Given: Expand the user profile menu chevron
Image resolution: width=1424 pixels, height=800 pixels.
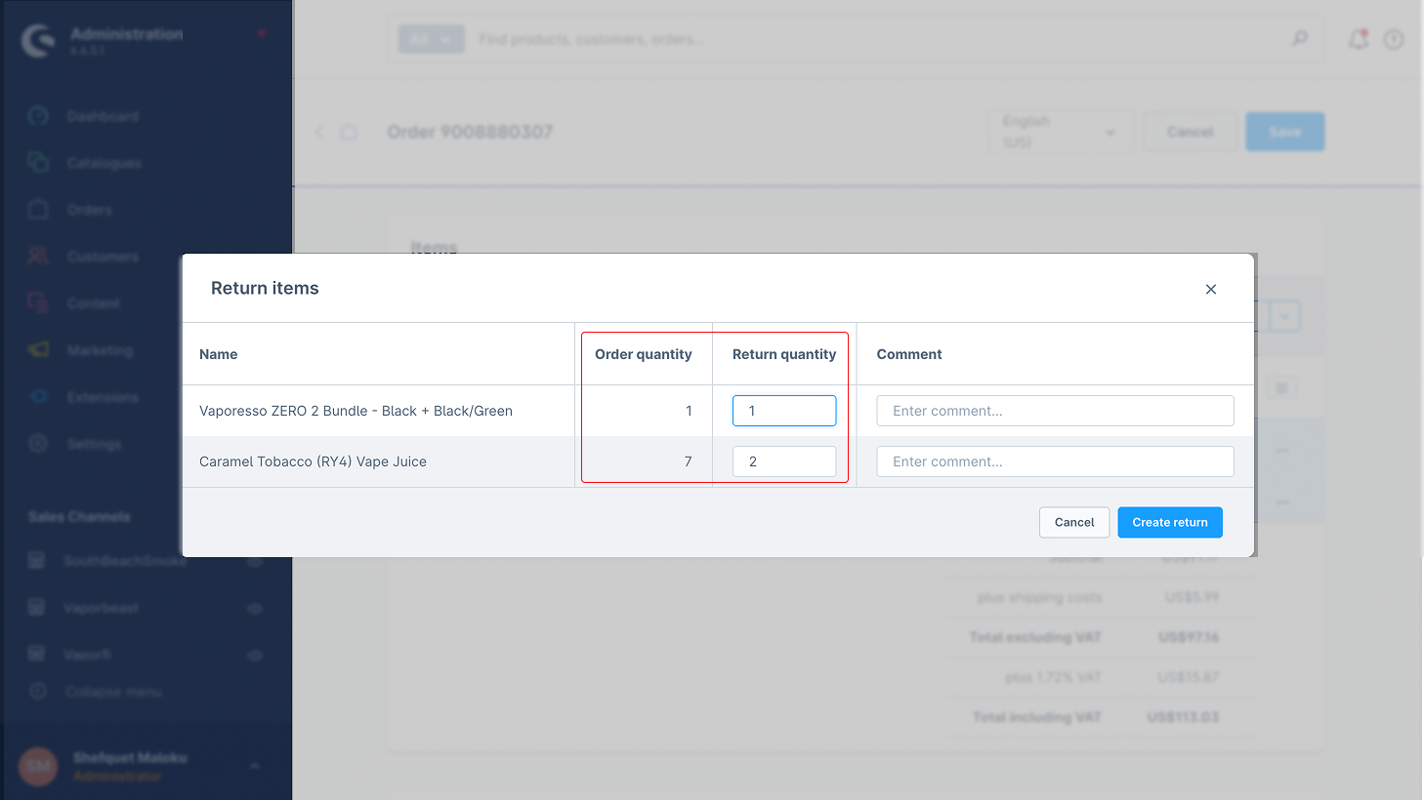Looking at the screenshot, I should point(255,766).
